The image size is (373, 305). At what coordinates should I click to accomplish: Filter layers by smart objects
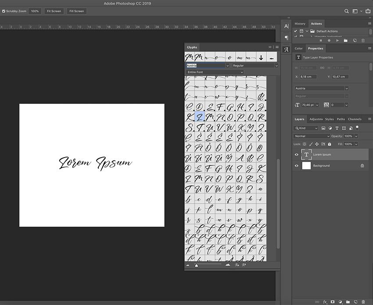(351, 128)
